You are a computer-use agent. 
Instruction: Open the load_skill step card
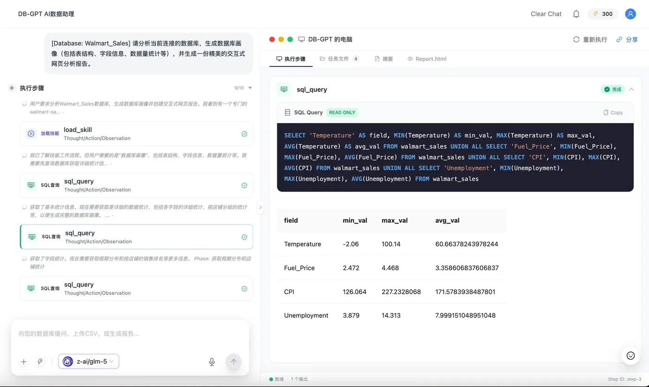coord(136,134)
